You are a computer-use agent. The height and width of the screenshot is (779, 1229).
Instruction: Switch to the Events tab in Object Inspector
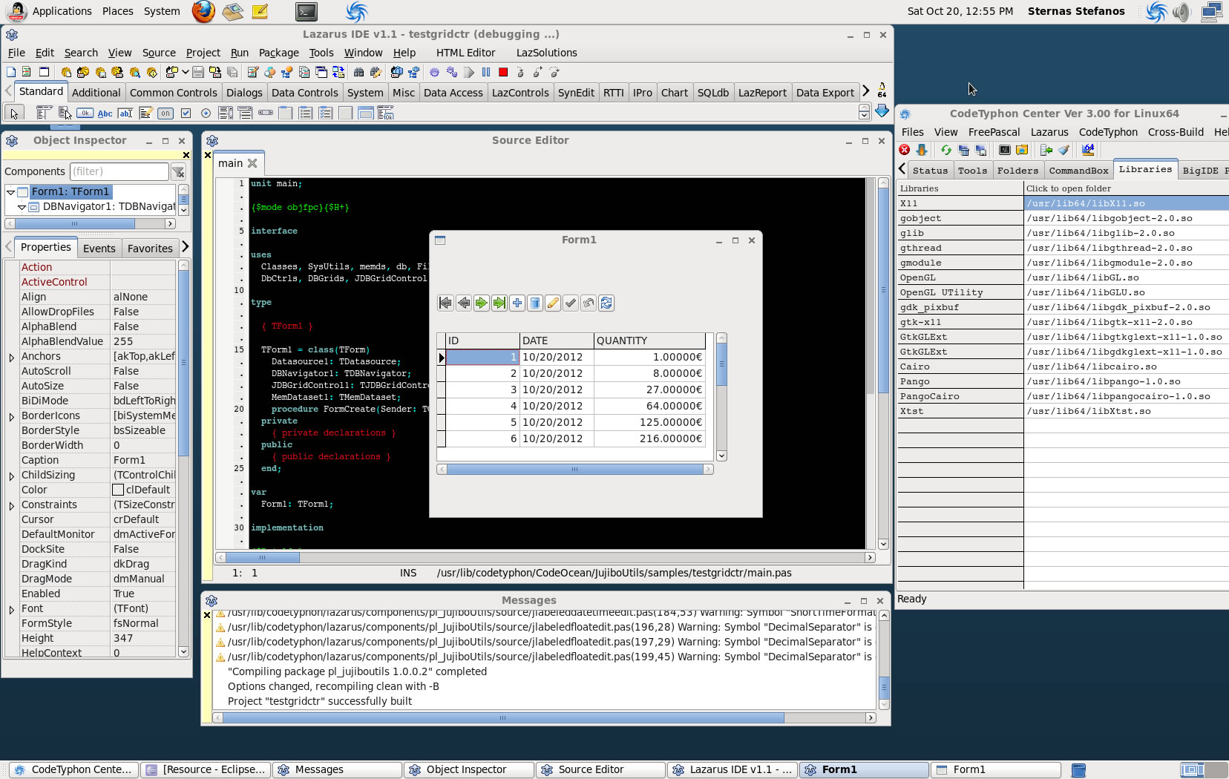(x=99, y=249)
